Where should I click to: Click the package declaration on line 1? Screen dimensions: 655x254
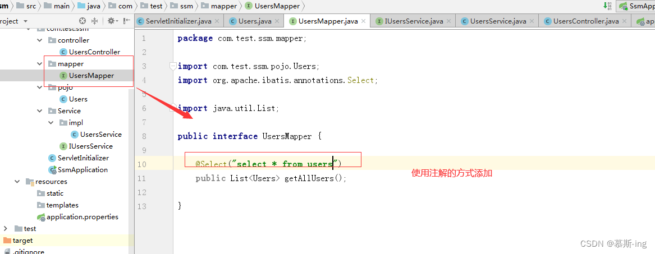[242, 38]
